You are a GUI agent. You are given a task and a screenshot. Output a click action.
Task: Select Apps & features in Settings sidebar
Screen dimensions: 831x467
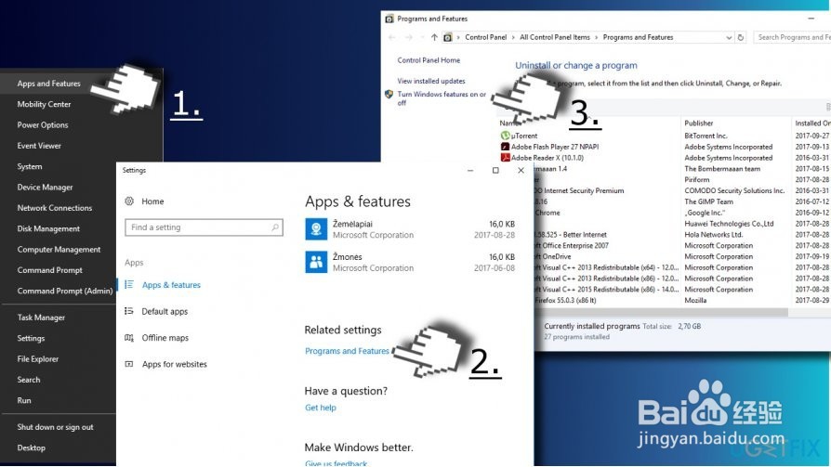click(x=171, y=285)
